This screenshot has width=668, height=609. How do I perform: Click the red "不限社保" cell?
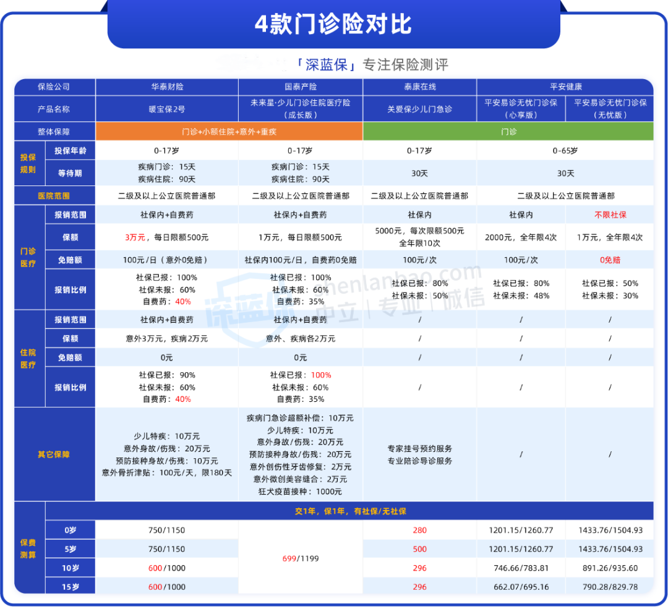coord(610,215)
